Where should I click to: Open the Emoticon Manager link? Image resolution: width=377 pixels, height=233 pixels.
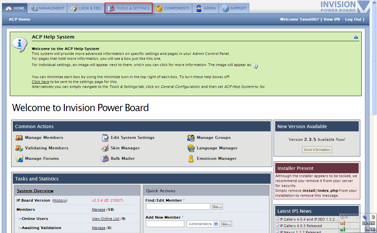click(217, 158)
